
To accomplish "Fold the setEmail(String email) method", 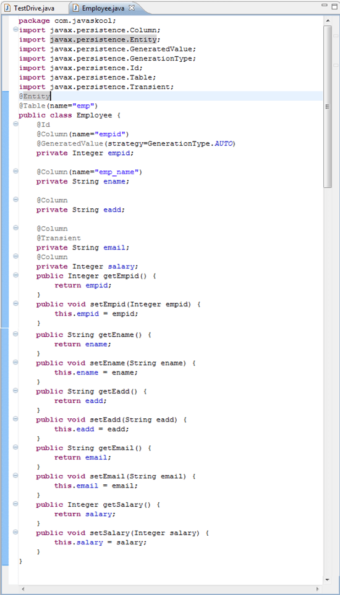I will pyautogui.click(x=15, y=476).
